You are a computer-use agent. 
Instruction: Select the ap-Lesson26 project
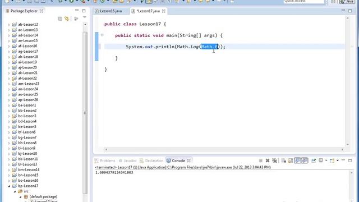tap(28, 100)
